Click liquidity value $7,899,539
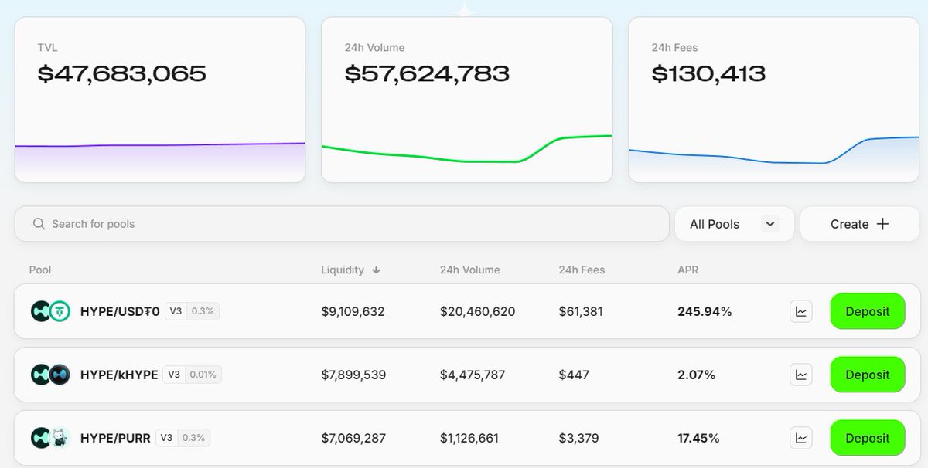The image size is (928, 468). point(353,375)
